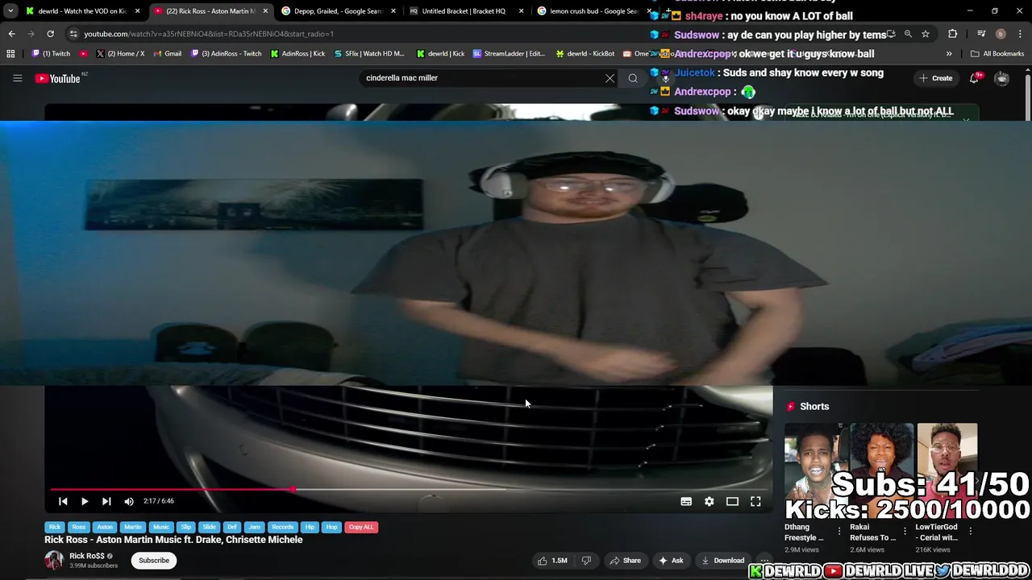Open the SFlix Watch HD bookmark

[369, 54]
